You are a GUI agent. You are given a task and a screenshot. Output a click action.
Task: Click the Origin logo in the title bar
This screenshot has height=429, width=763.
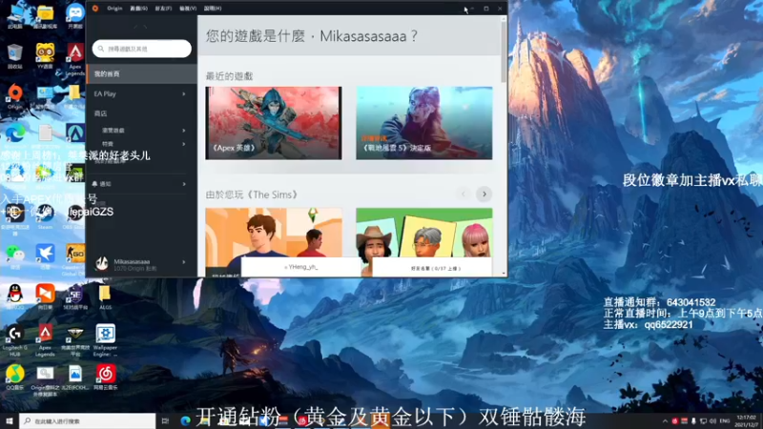(x=95, y=9)
